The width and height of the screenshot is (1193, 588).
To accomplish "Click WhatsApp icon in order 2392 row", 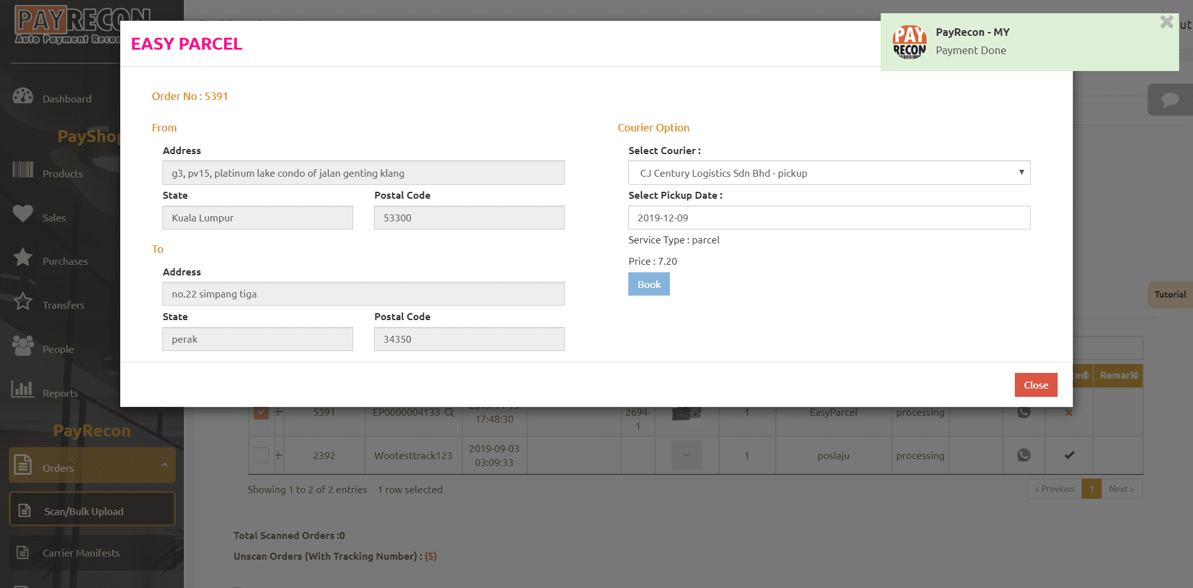I will [x=1024, y=455].
